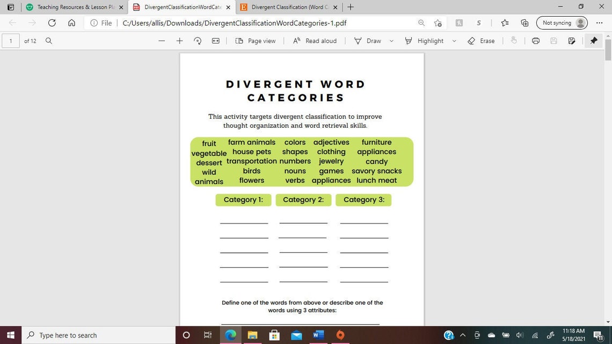612x344 pixels.
Task: Open Microsoft Word from the taskbar
Action: (x=318, y=335)
